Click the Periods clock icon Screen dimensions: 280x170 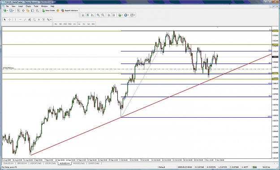[126, 15]
